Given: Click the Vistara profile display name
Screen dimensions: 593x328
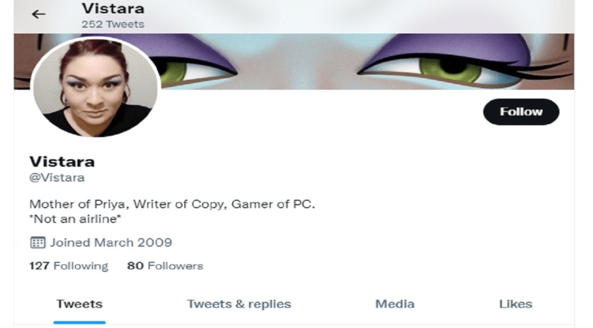Looking at the screenshot, I should pos(62,161).
